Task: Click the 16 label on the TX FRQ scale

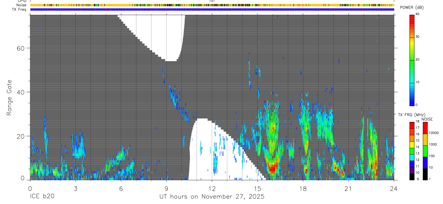Action: coord(417,135)
